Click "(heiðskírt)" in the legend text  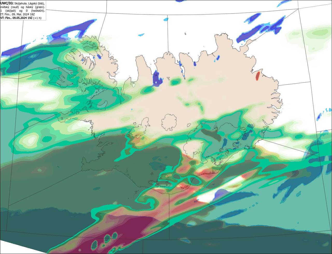tap(38, 11)
